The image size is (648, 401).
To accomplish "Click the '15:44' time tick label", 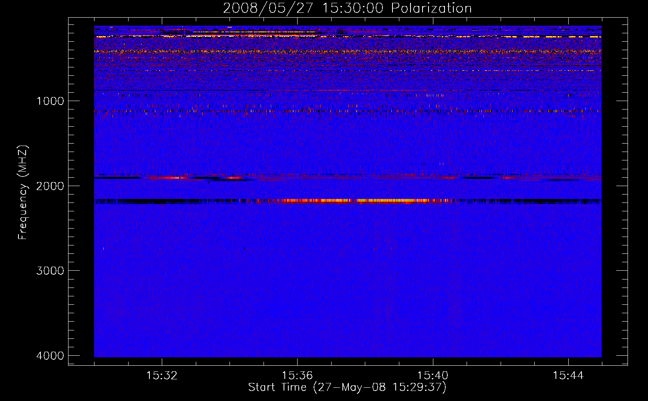I will [x=568, y=376].
